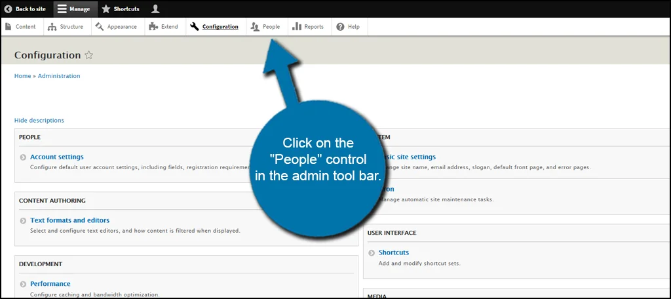
Task: Click the user account silhouette icon
Action: 155,9
